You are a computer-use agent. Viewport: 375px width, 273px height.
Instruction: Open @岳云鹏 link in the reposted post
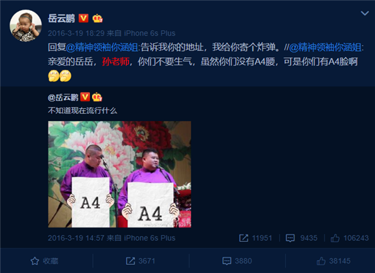63,97
